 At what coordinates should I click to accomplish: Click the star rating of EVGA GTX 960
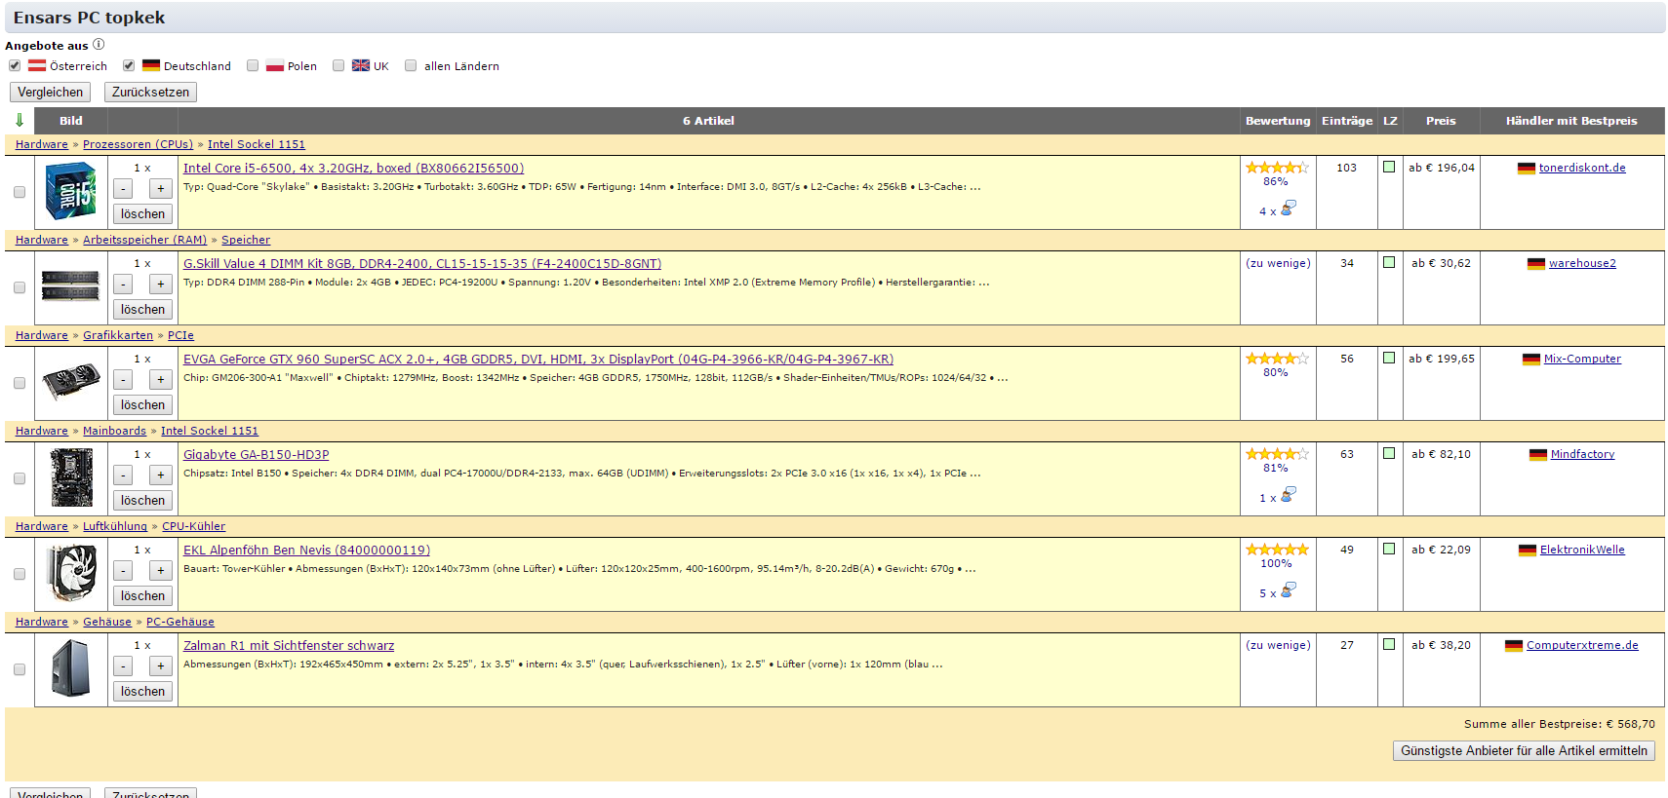tap(1277, 359)
